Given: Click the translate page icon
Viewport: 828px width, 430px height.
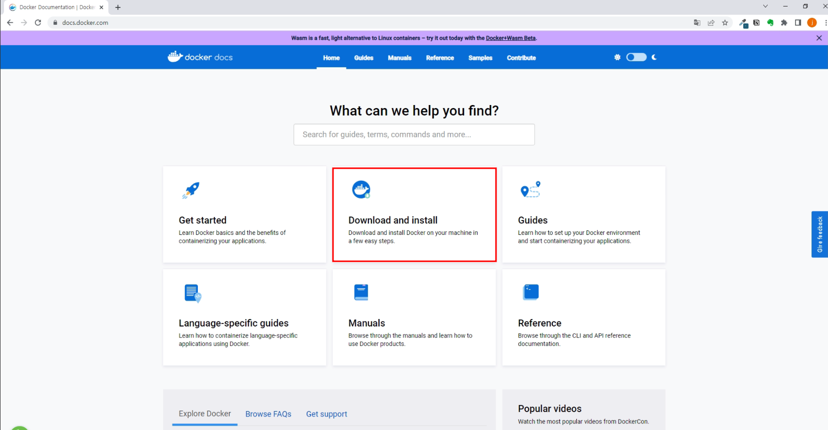Looking at the screenshot, I should click(697, 22).
